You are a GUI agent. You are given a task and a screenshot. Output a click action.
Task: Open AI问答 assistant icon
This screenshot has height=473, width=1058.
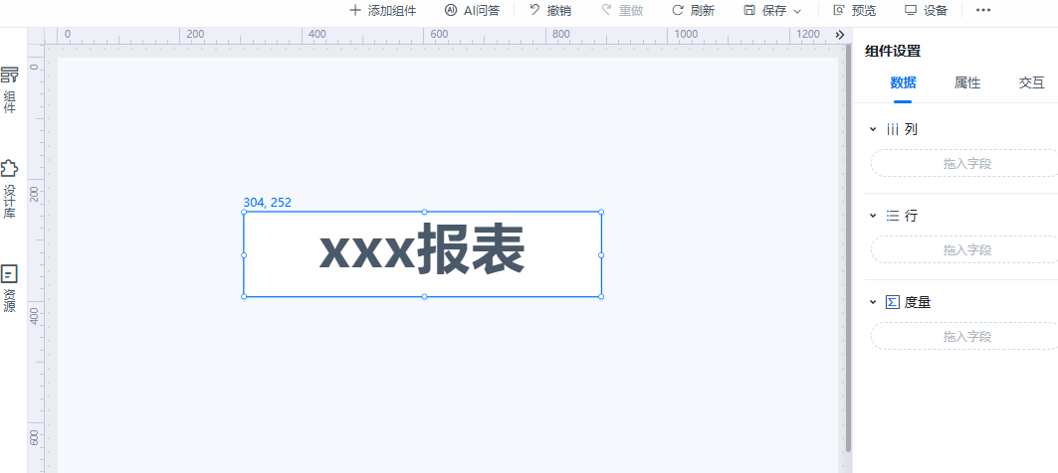[x=451, y=10]
